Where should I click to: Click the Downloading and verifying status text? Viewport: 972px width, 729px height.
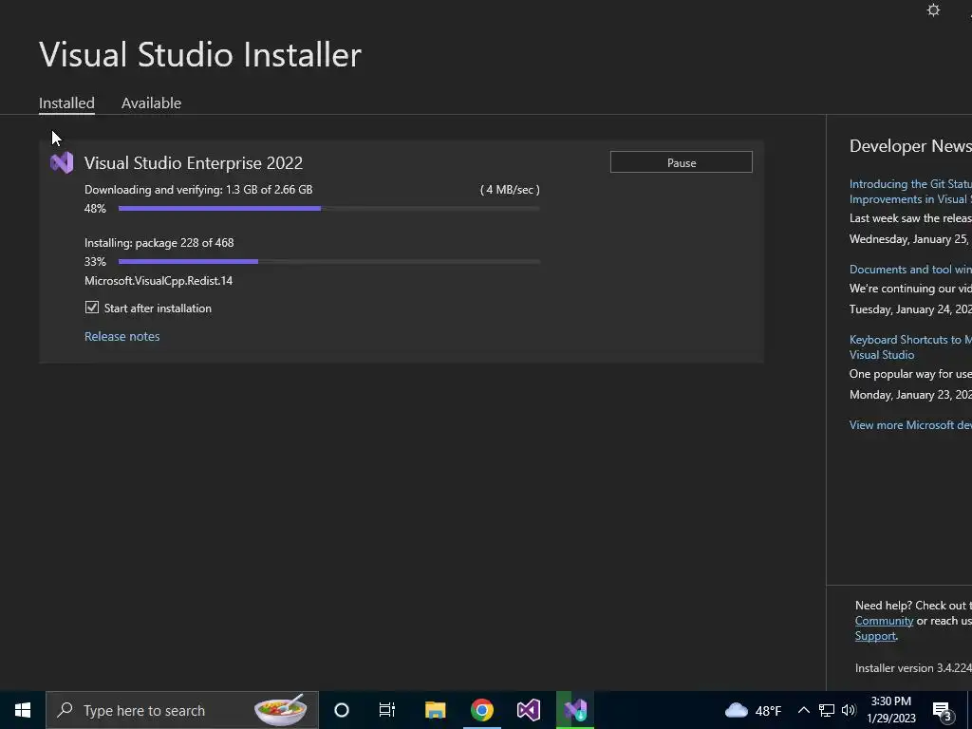(x=198, y=190)
